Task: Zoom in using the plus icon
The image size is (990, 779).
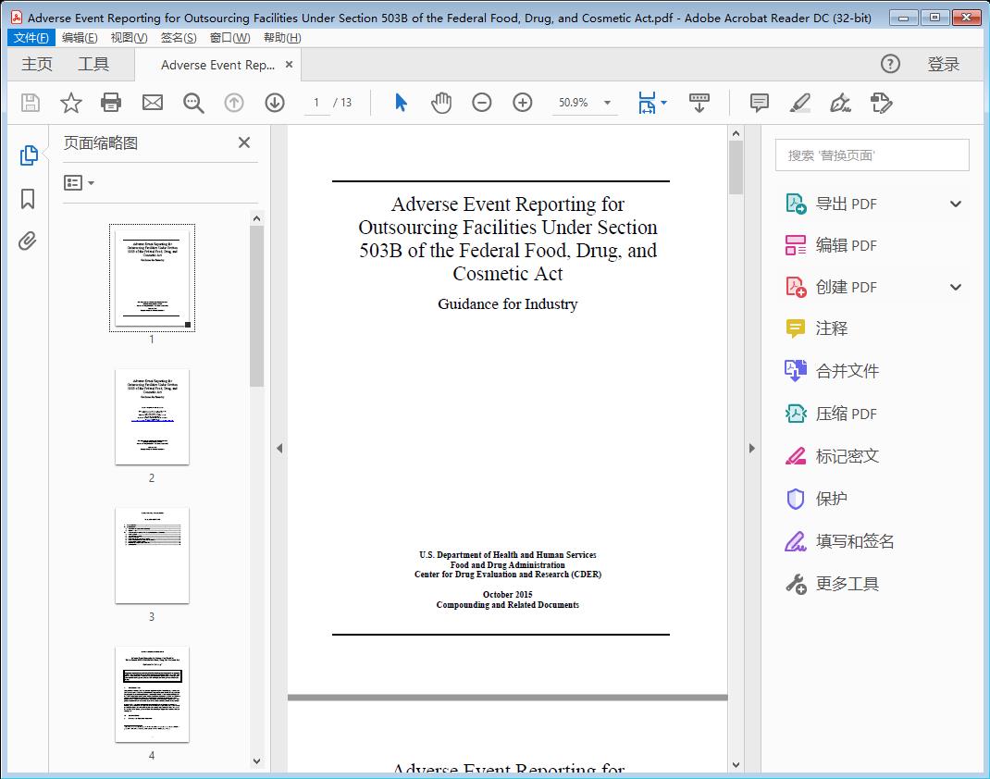Action: [x=523, y=103]
